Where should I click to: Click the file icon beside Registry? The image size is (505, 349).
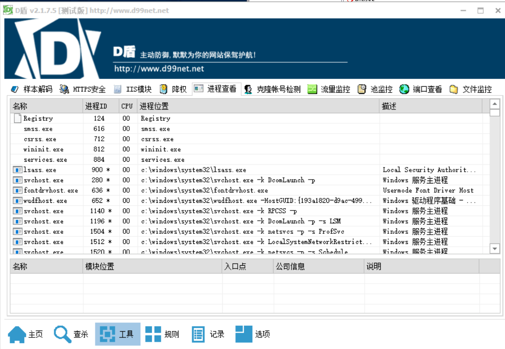18,118
